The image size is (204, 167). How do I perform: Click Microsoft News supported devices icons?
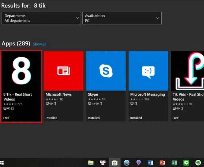coord(51,104)
